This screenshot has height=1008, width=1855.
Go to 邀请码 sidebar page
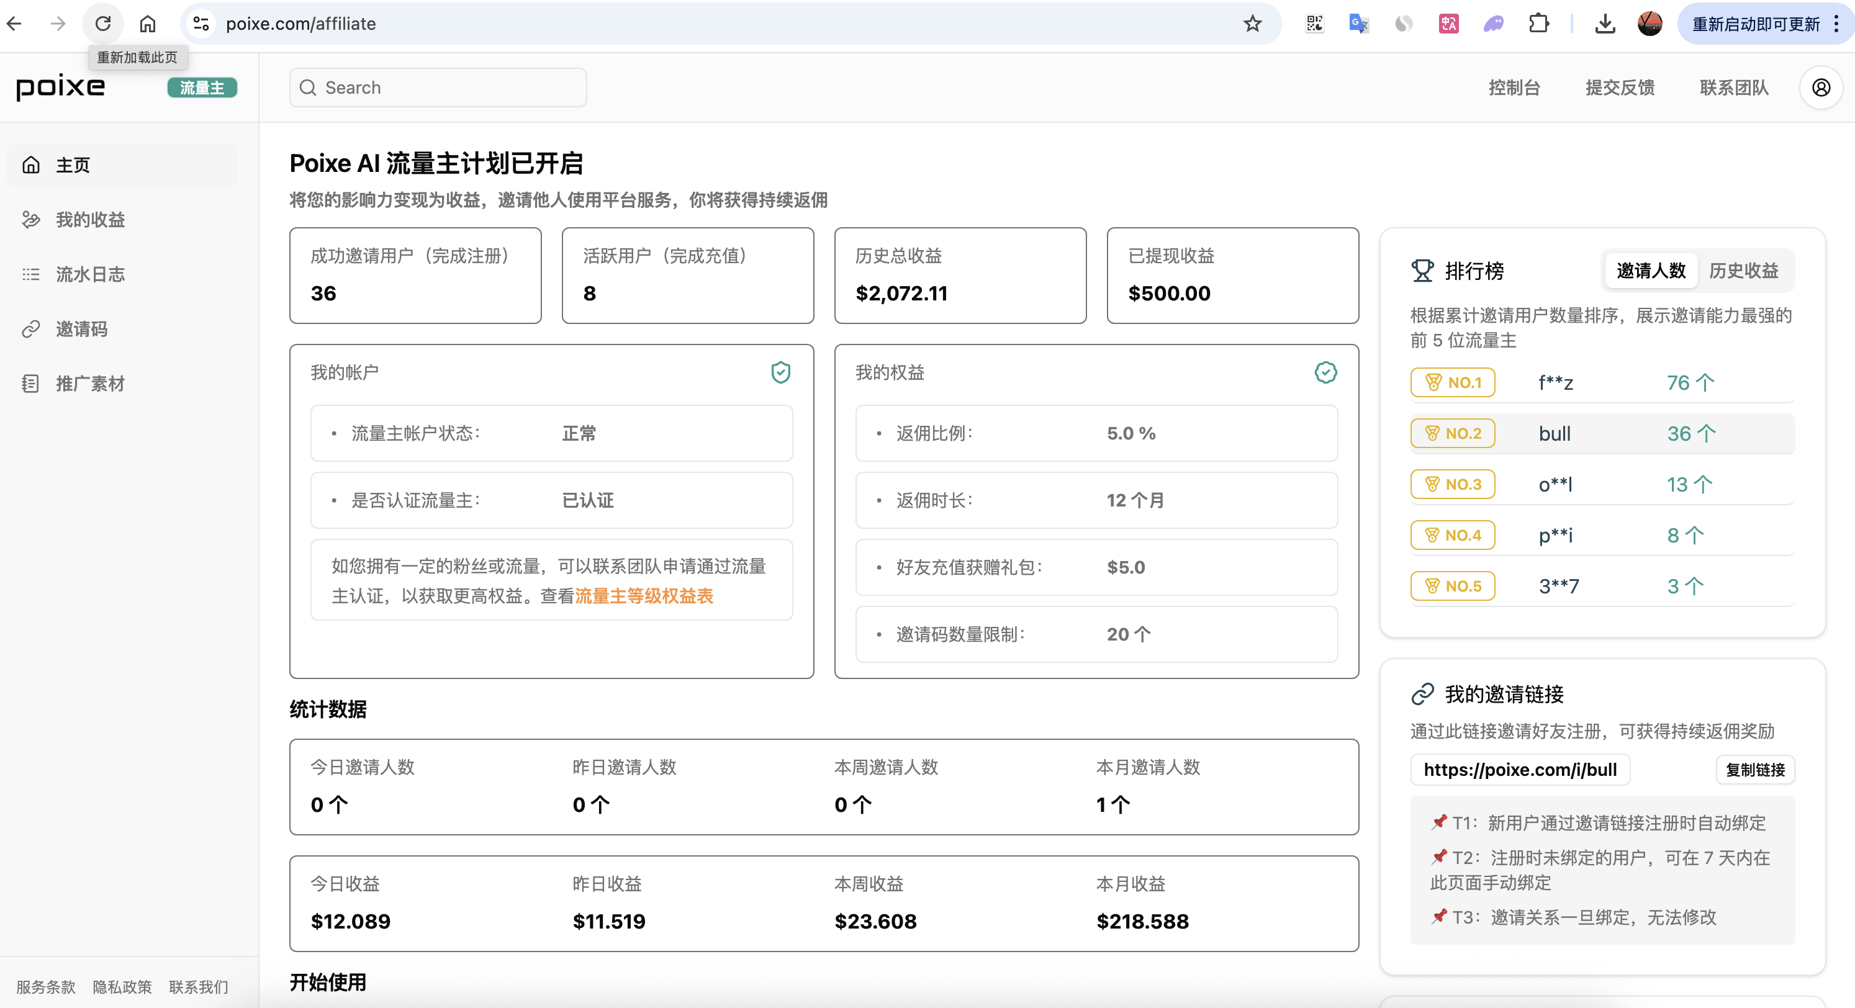click(x=81, y=329)
